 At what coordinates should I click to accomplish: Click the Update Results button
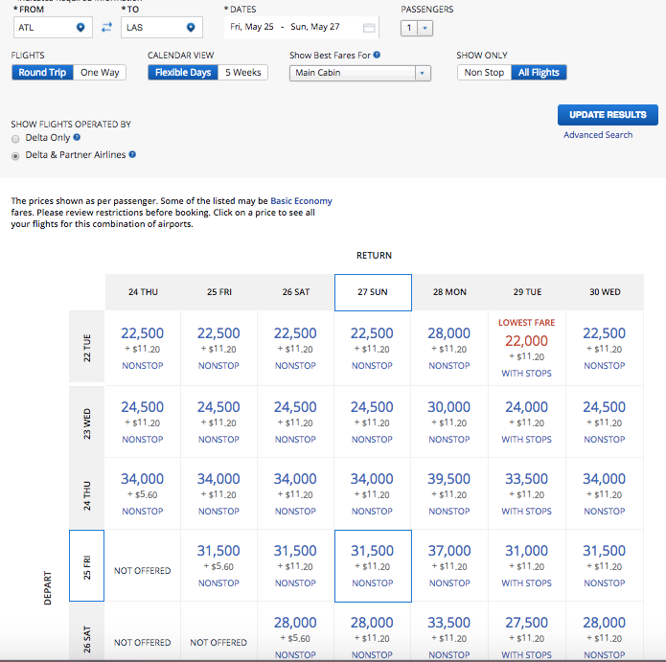coord(608,115)
